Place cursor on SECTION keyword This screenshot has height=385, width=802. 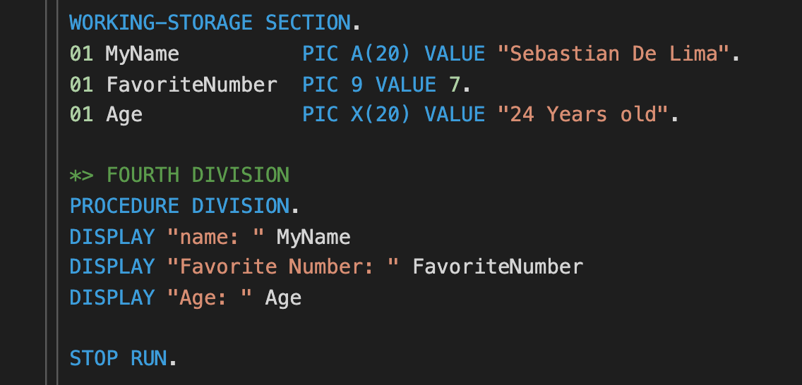[x=308, y=23]
